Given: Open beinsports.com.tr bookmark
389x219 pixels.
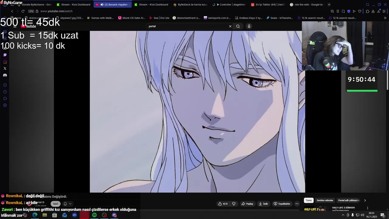Looking at the screenshot, I should pyautogui.click(x=217, y=18).
